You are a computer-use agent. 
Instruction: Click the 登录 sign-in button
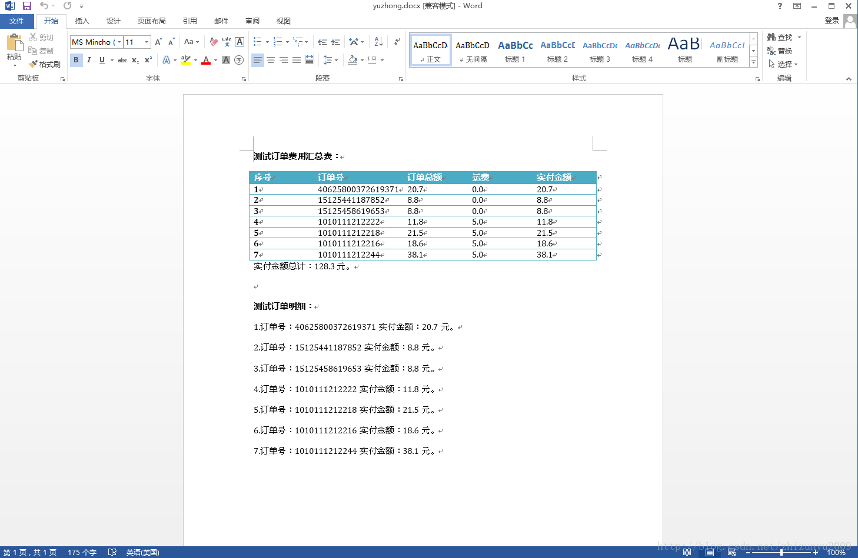[832, 19]
